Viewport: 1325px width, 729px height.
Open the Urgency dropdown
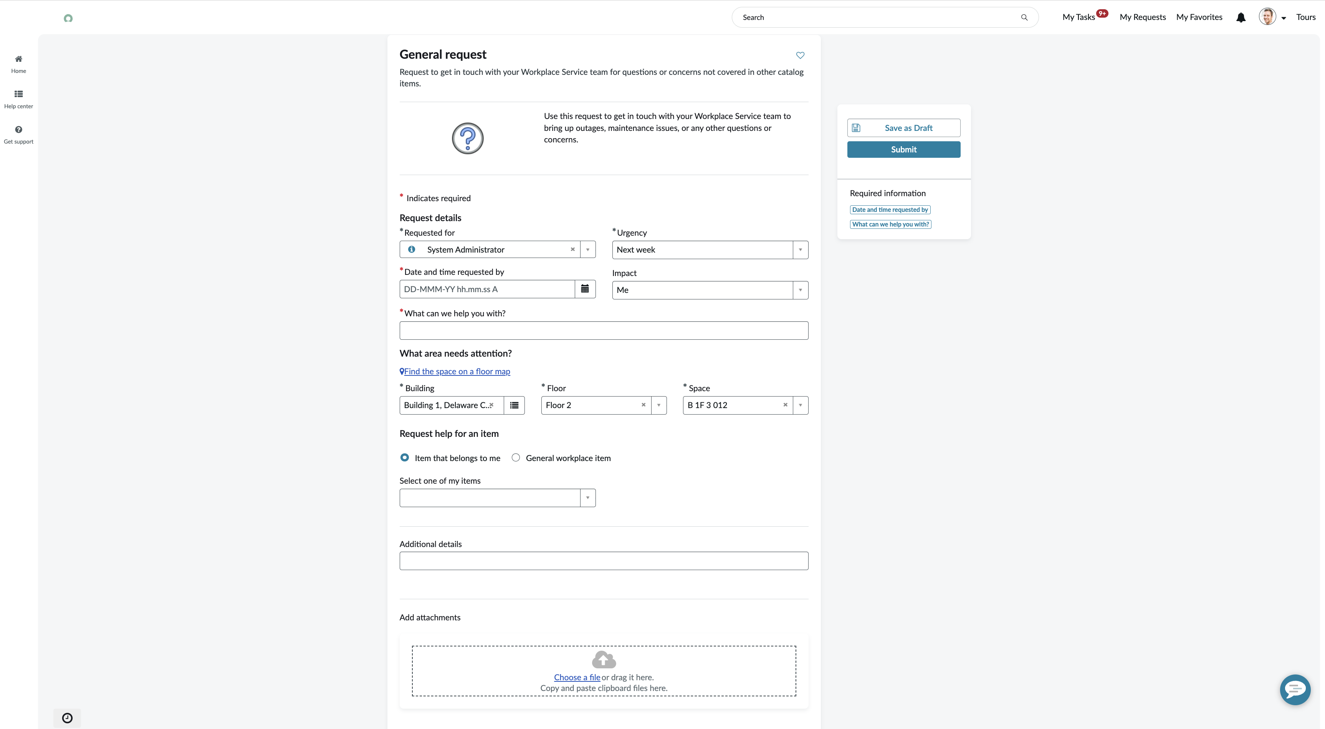(x=710, y=250)
